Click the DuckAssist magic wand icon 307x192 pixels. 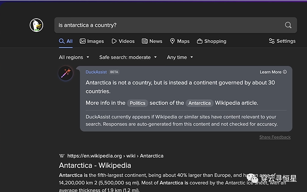pyautogui.click(x=66, y=73)
